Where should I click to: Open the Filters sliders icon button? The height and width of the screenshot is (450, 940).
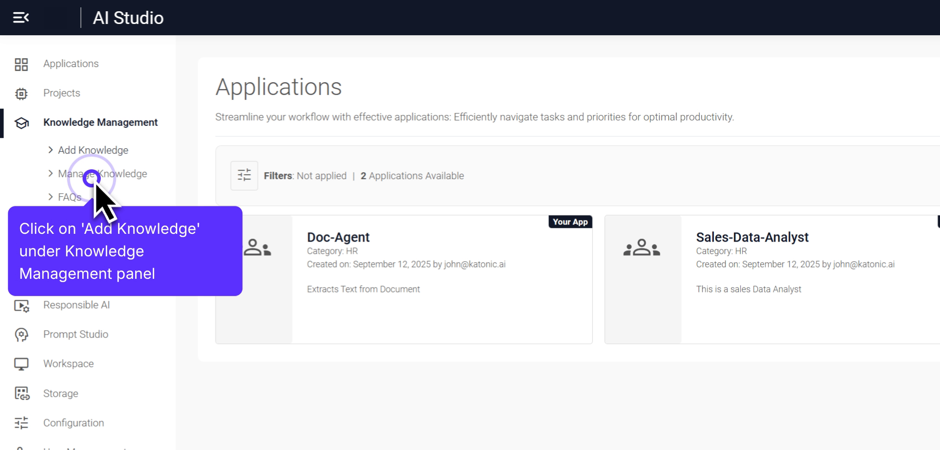[244, 176]
